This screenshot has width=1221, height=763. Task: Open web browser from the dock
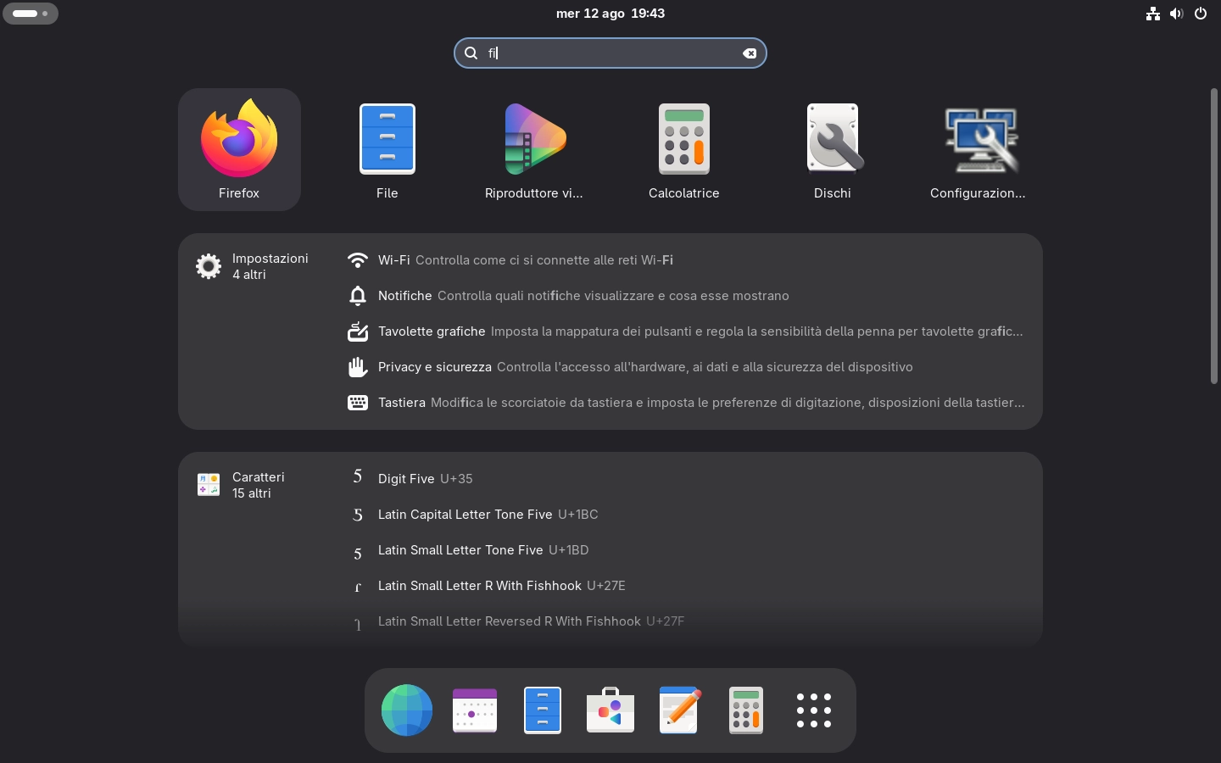point(407,710)
